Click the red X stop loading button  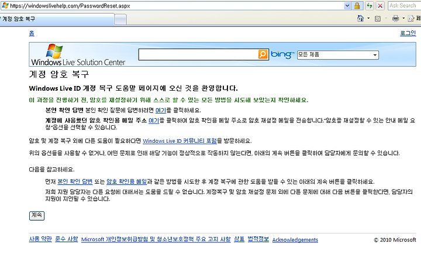point(380,6)
